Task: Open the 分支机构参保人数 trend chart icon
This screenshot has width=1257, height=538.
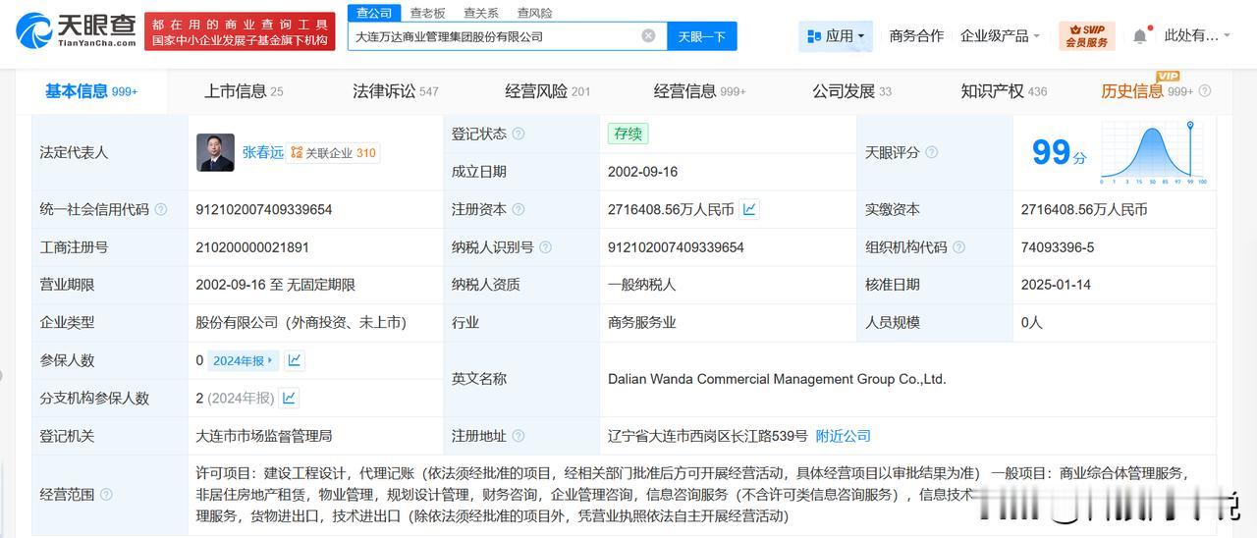Action: click(x=289, y=398)
